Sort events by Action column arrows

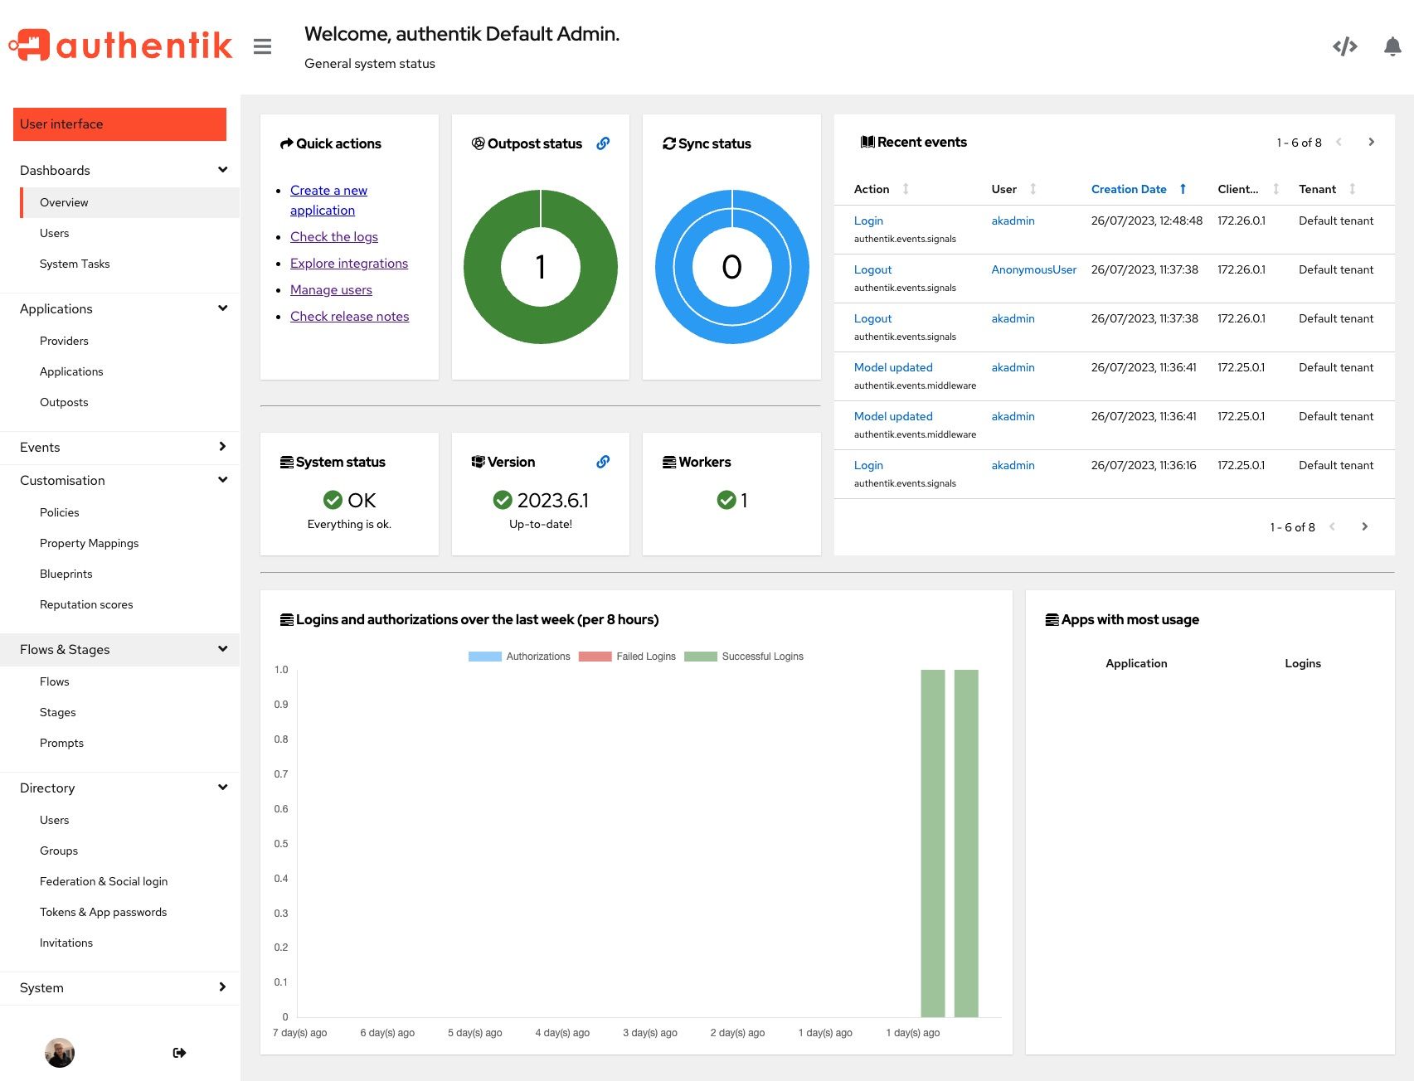(x=906, y=189)
